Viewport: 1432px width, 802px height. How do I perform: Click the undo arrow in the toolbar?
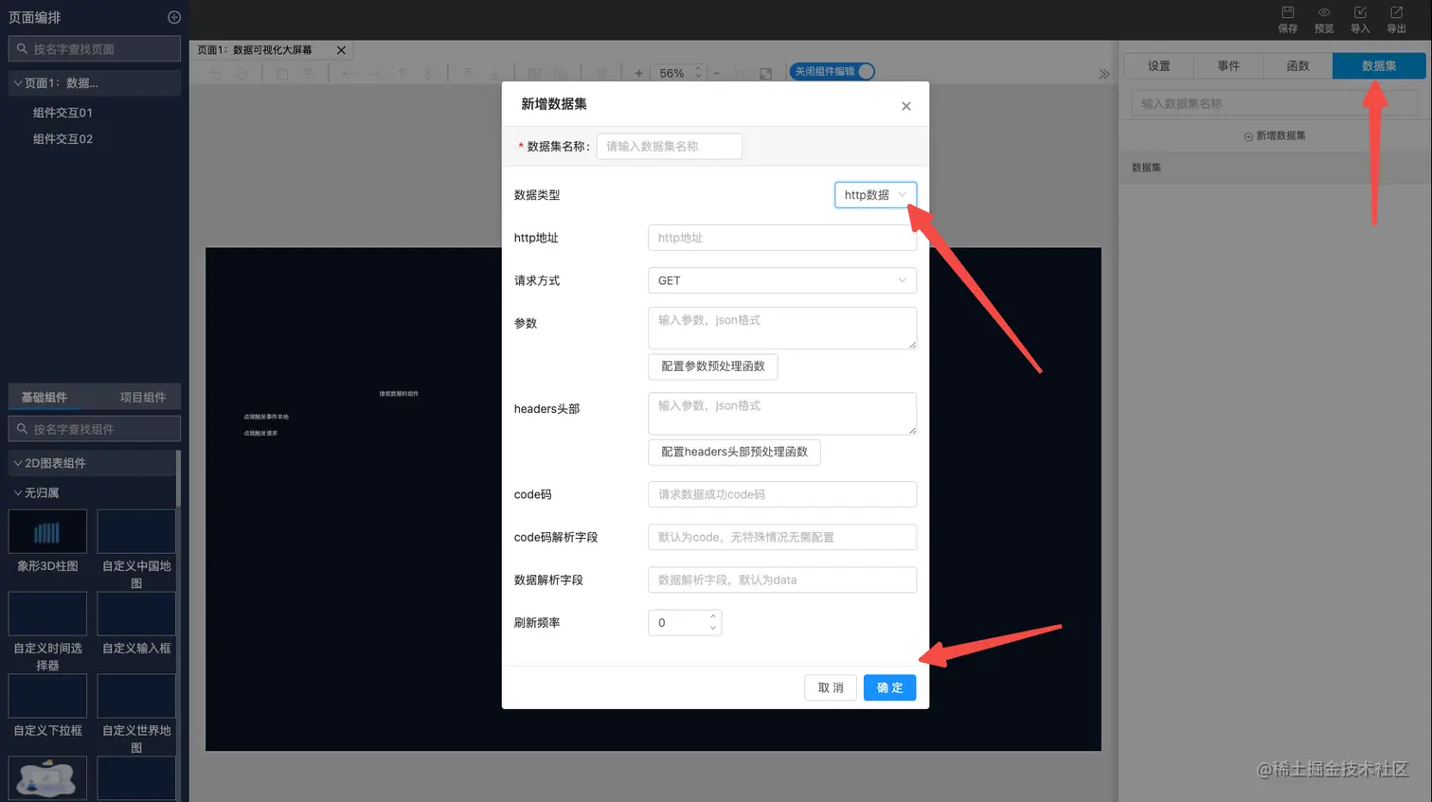point(215,73)
